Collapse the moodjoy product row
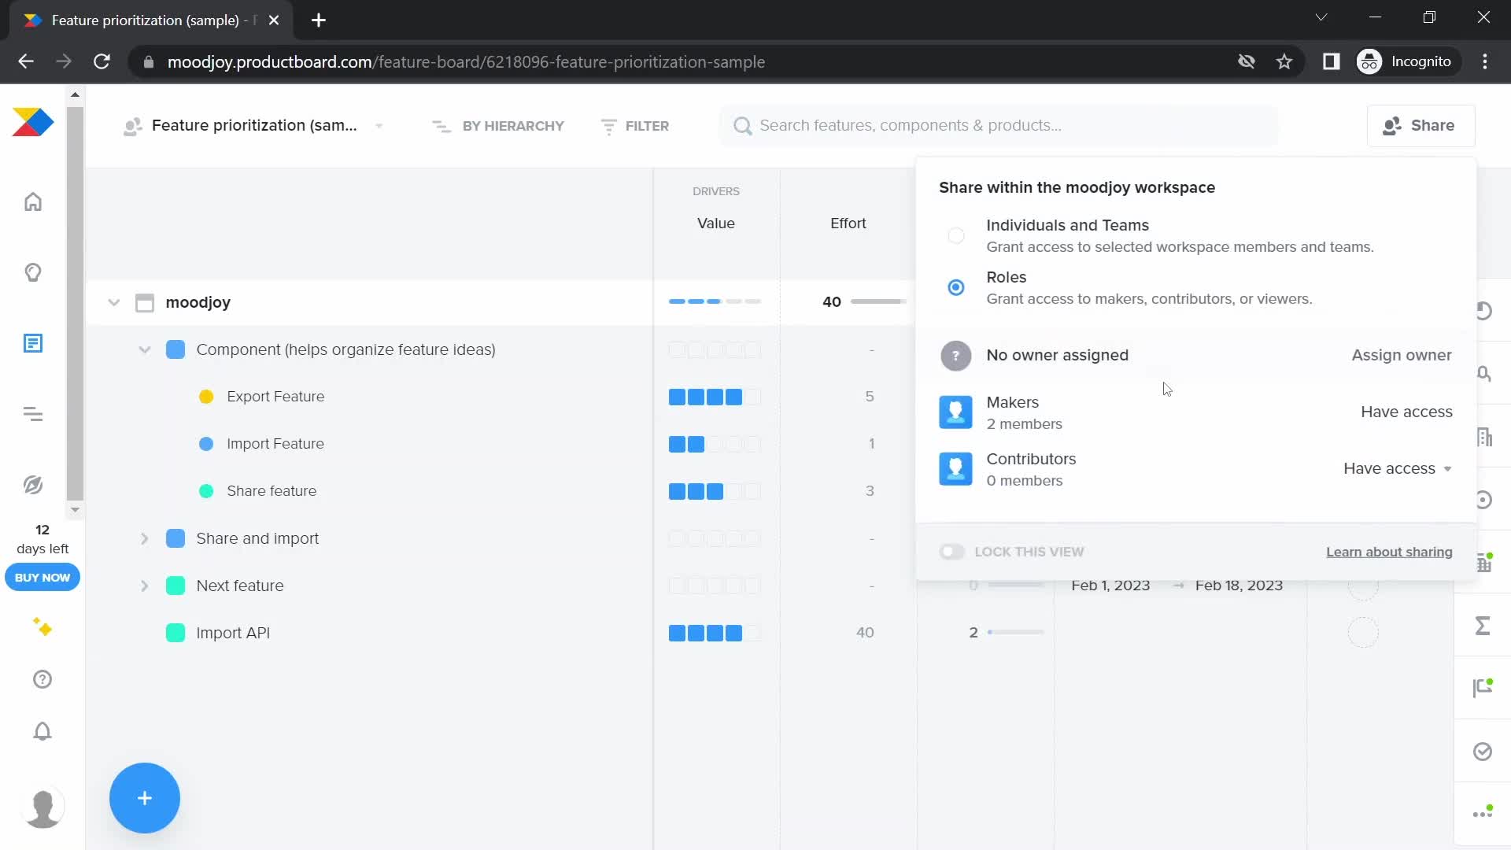The width and height of the screenshot is (1511, 850). coord(114,302)
